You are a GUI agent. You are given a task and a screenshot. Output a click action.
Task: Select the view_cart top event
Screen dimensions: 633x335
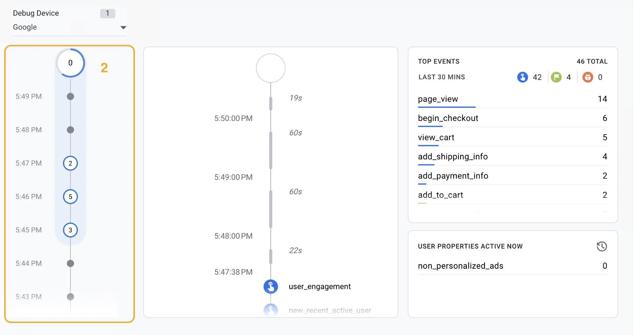point(512,138)
